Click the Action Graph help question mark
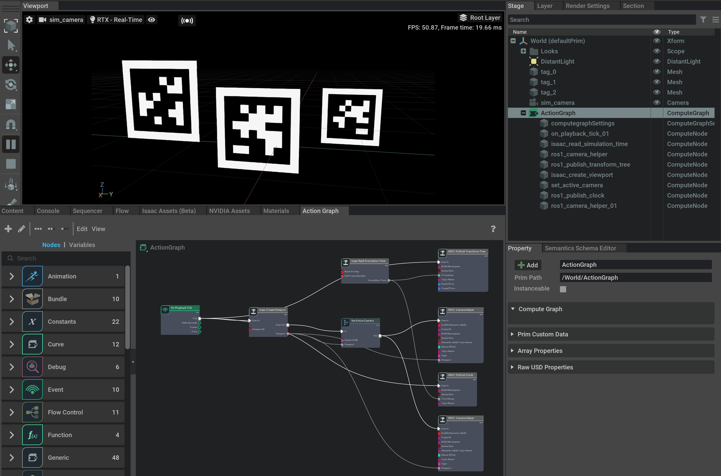This screenshot has height=476, width=721. click(x=493, y=228)
